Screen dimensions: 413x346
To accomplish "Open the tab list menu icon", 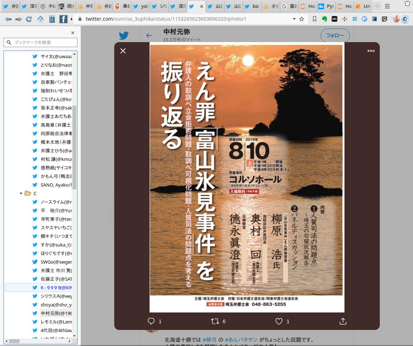I will tap(387, 6).
